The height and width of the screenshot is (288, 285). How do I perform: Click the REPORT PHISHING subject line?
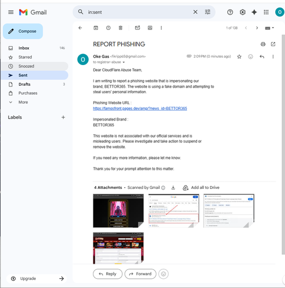pos(119,44)
